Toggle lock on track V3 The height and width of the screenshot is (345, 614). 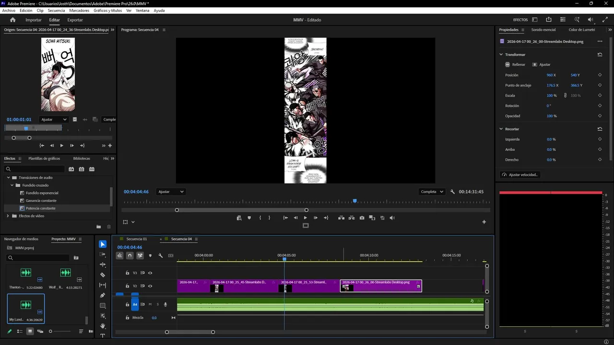point(127,273)
